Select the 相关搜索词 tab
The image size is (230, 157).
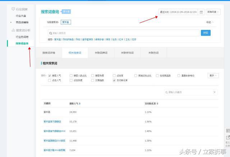[75, 53]
